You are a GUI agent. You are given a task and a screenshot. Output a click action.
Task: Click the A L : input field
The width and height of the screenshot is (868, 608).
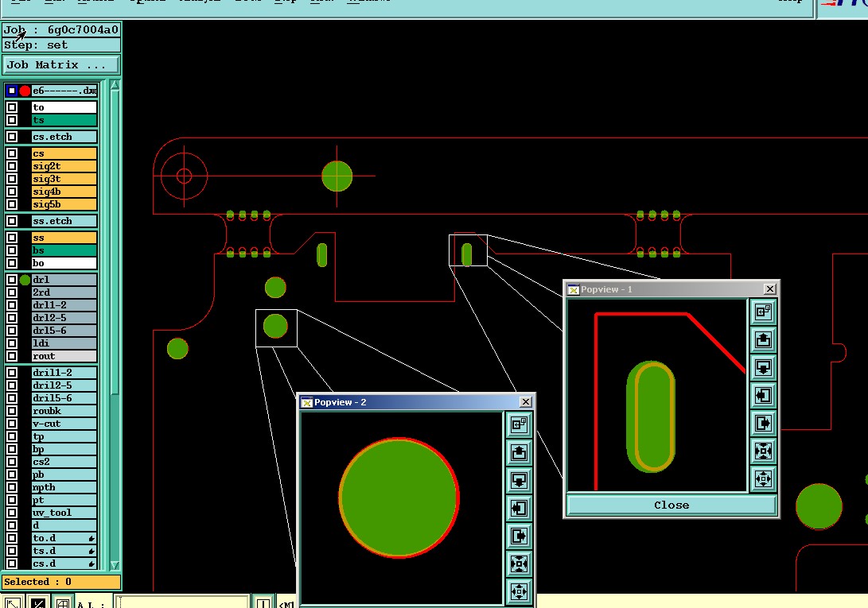[x=184, y=602]
